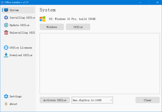
Task: Click the Office Installer+ title bar logo
Action: [3, 2]
